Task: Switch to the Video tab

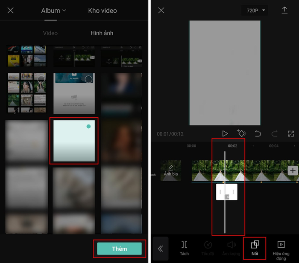Action: click(50, 33)
